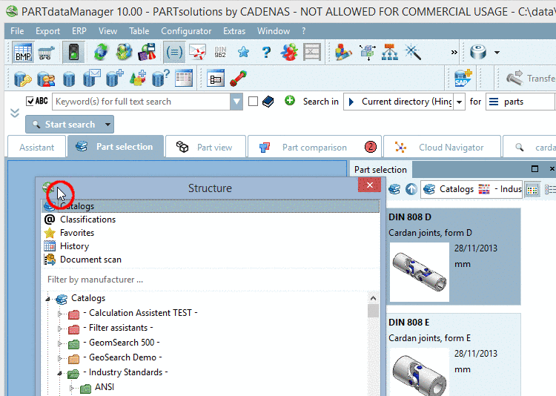Open the blue question mark help icon

(266, 53)
